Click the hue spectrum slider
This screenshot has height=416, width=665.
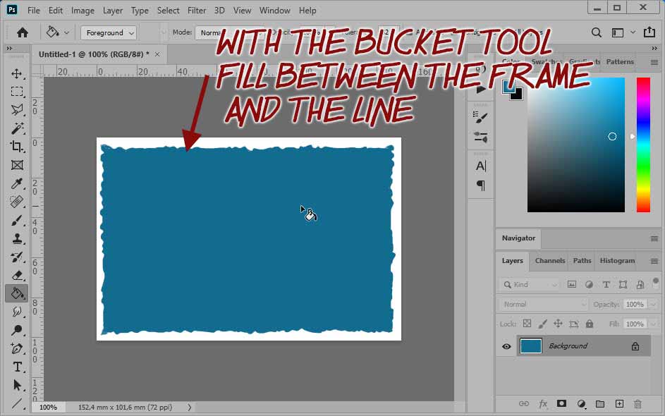click(x=643, y=145)
